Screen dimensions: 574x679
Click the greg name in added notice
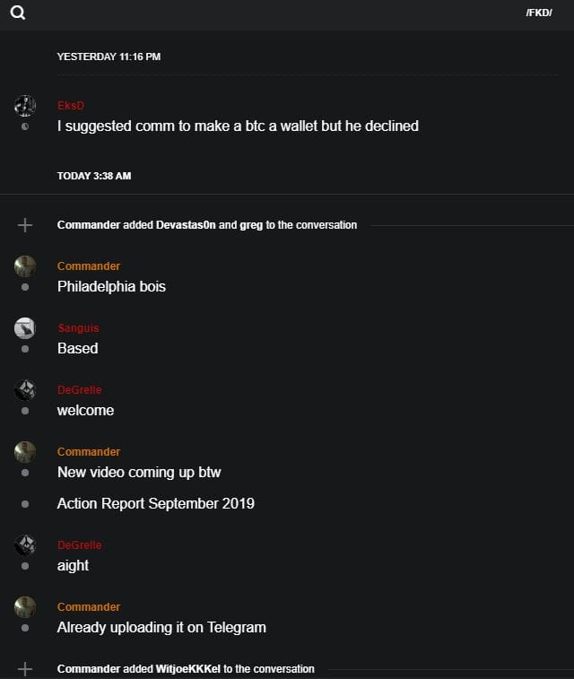point(251,225)
